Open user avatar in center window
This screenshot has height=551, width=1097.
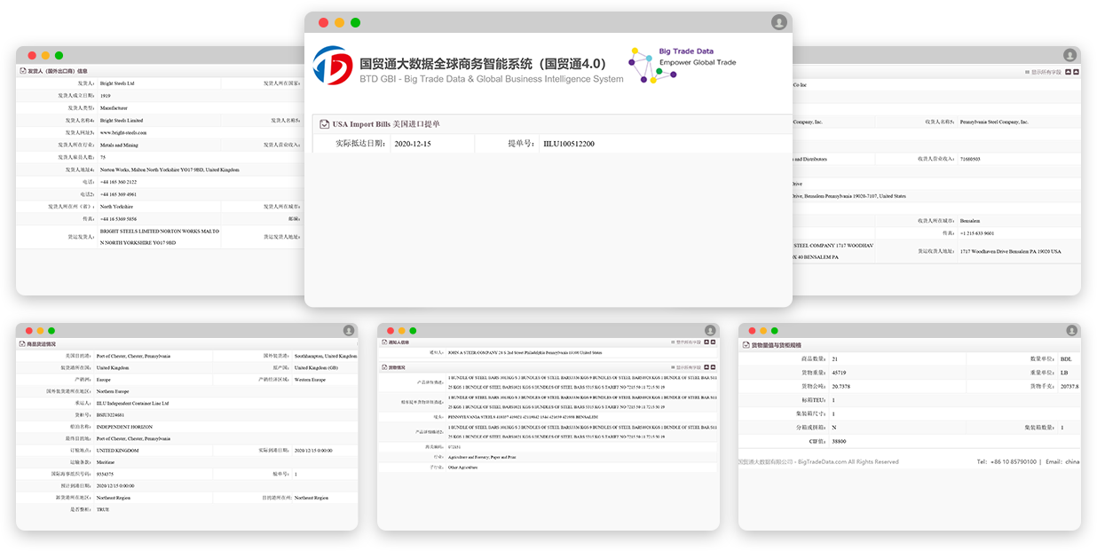778,22
